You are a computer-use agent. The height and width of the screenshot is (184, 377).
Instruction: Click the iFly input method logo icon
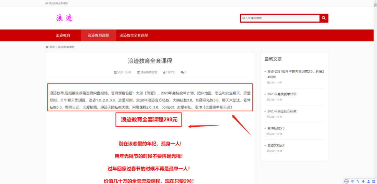(347, 181)
